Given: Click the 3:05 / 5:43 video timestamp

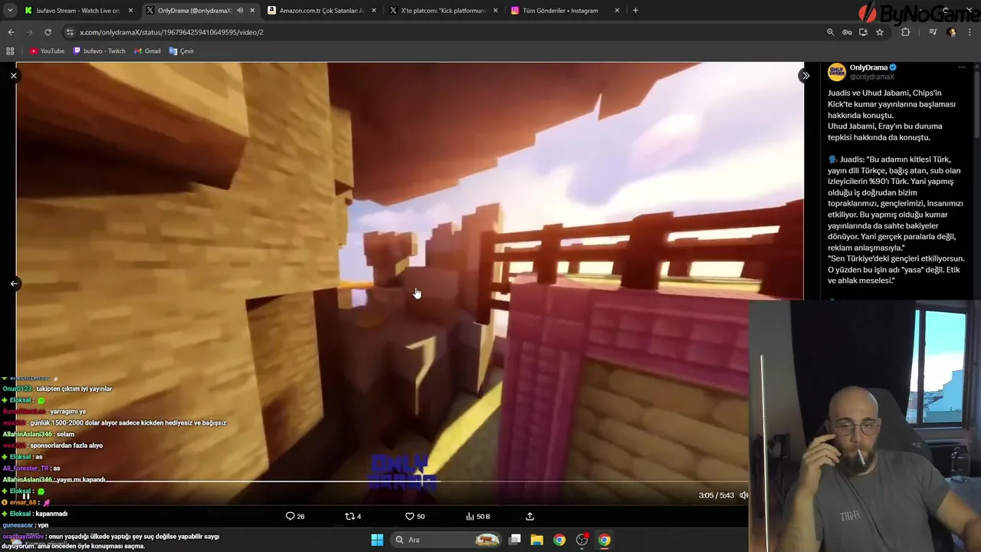Looking at the screenshot, I should (716, 495).
